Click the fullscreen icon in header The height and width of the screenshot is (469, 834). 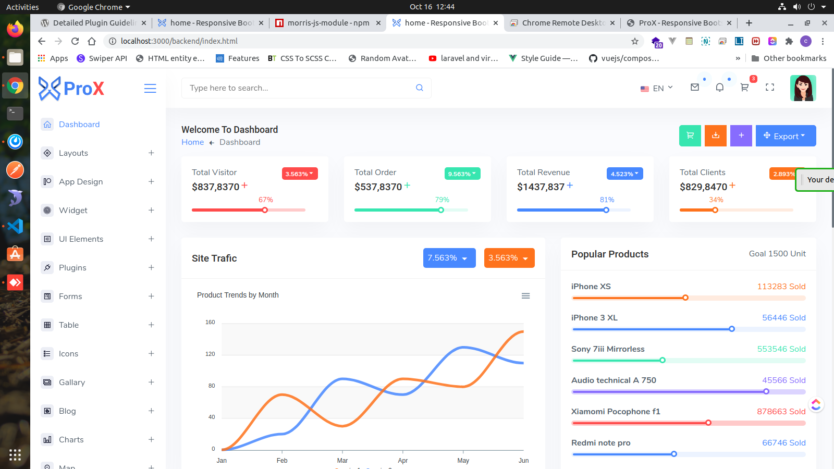click(x=769, y=88)
